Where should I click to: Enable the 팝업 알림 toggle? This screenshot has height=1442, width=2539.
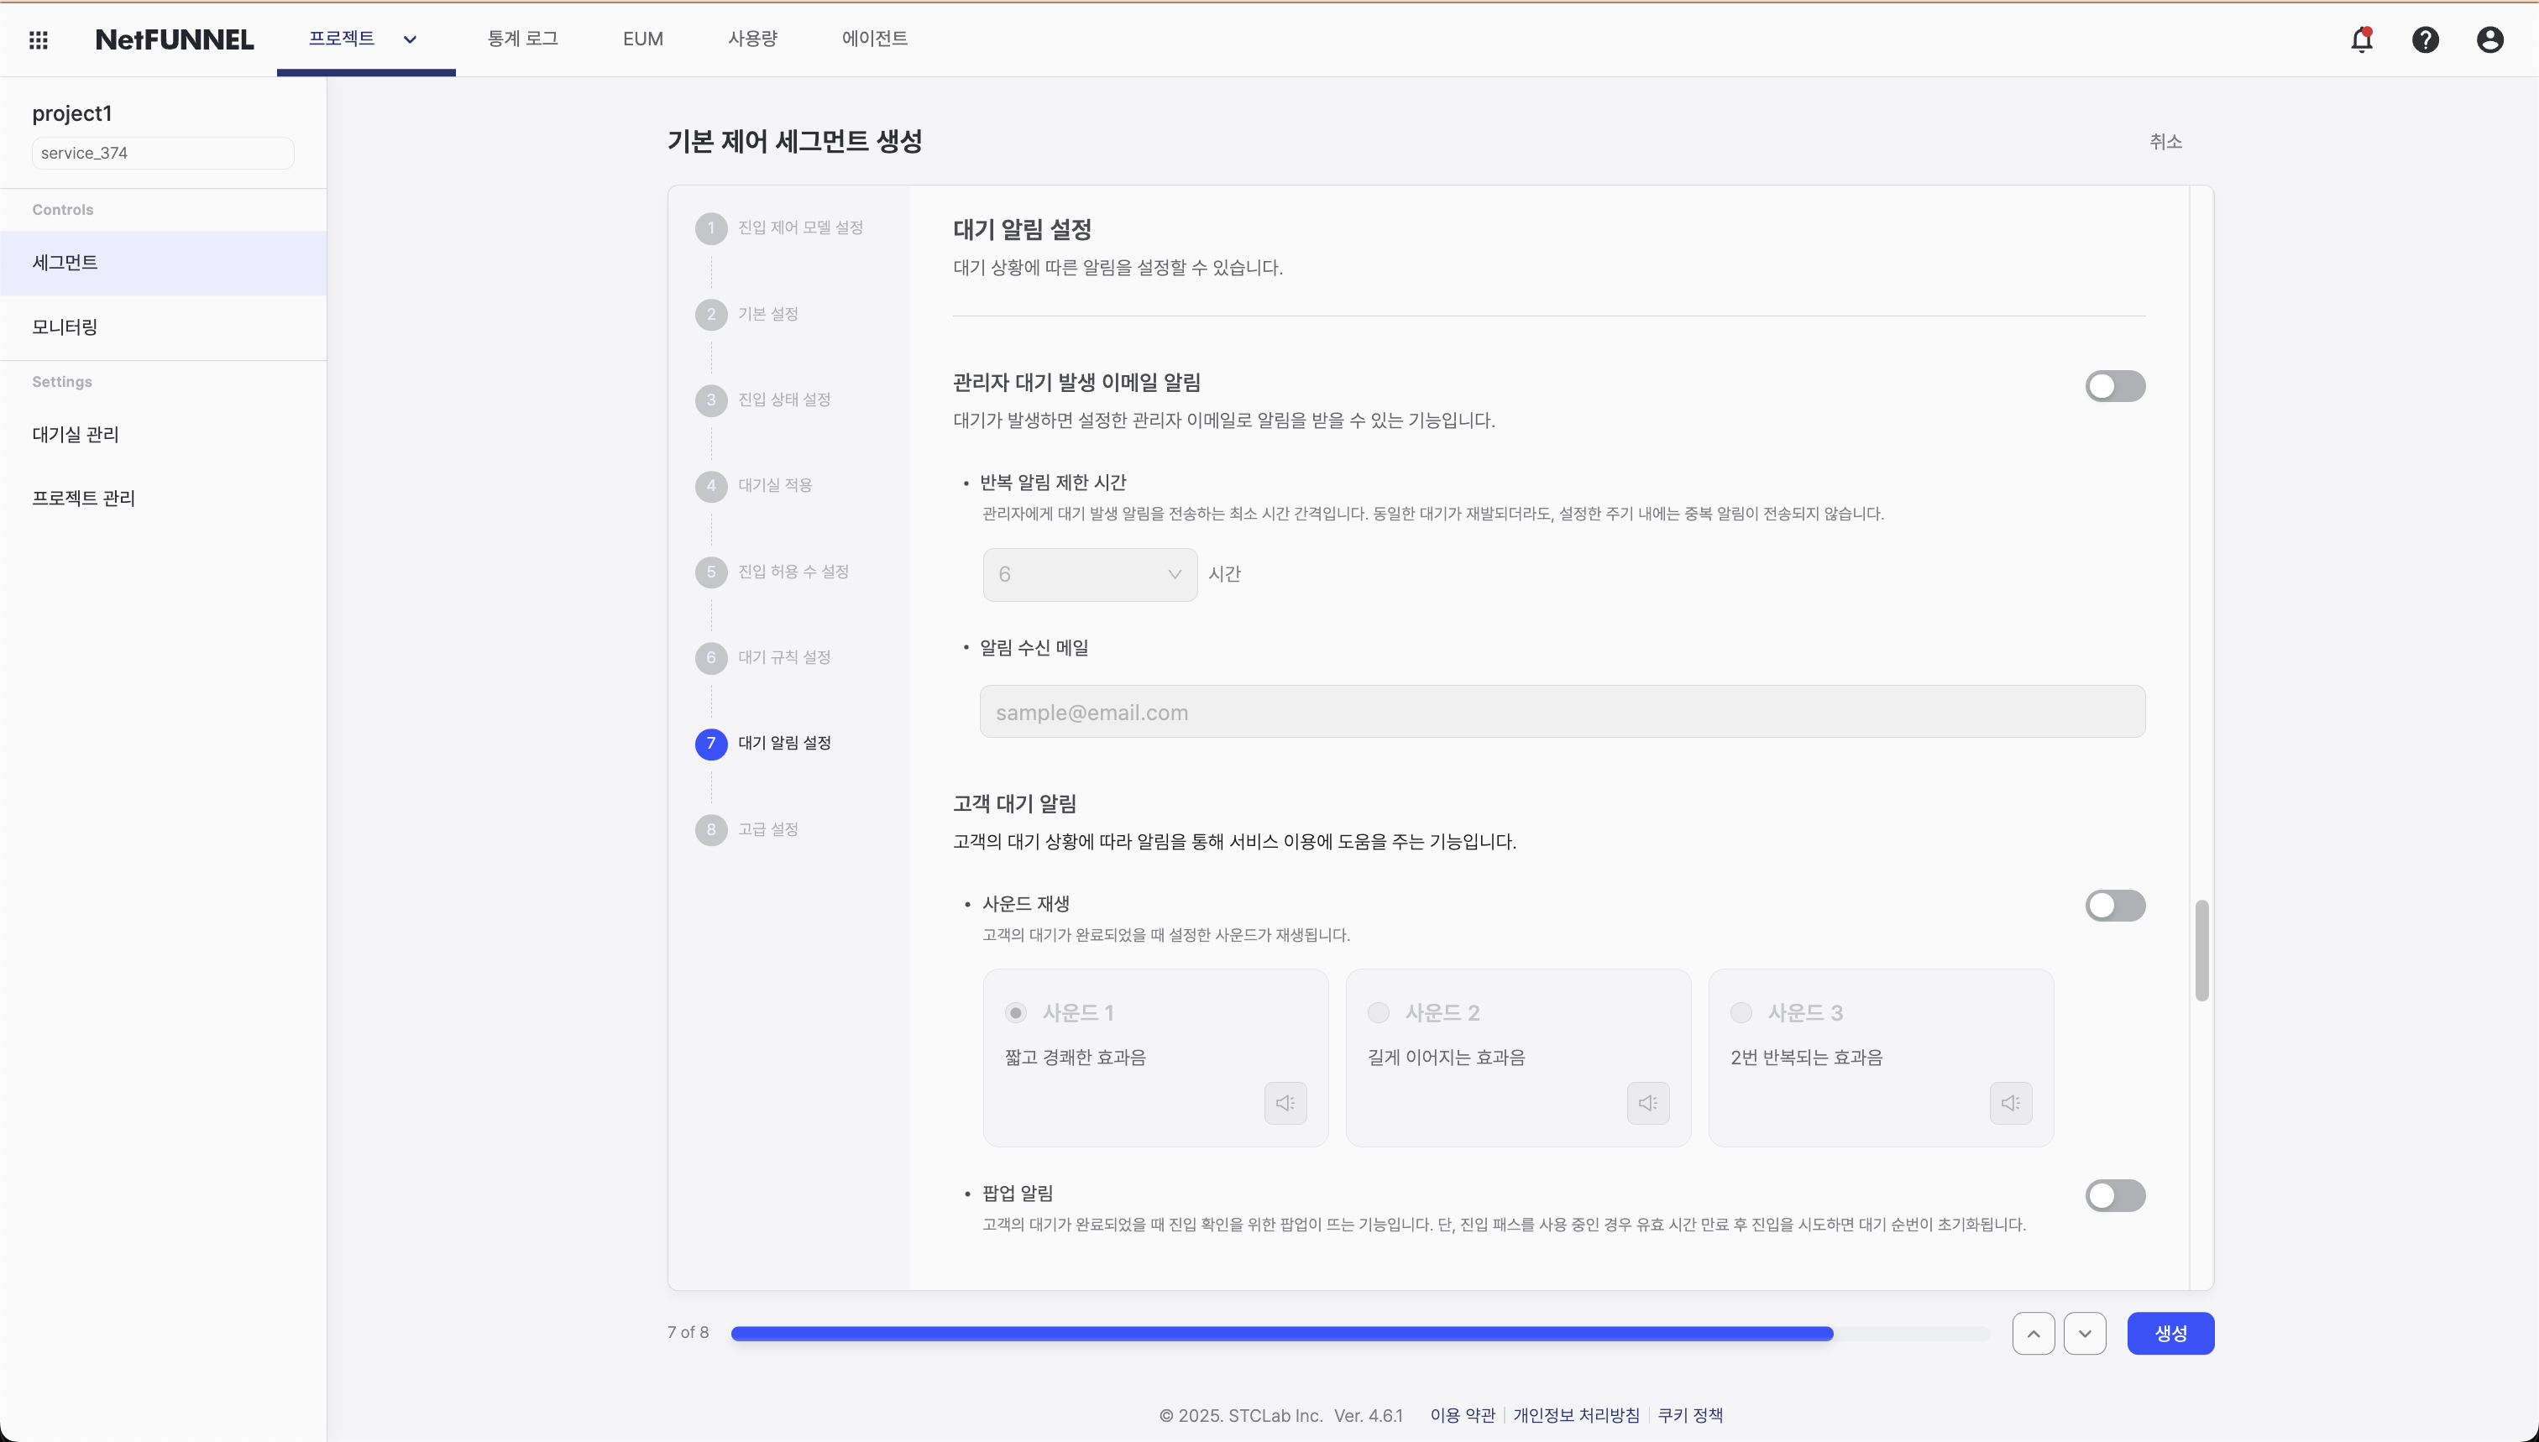(2115, 1195)
